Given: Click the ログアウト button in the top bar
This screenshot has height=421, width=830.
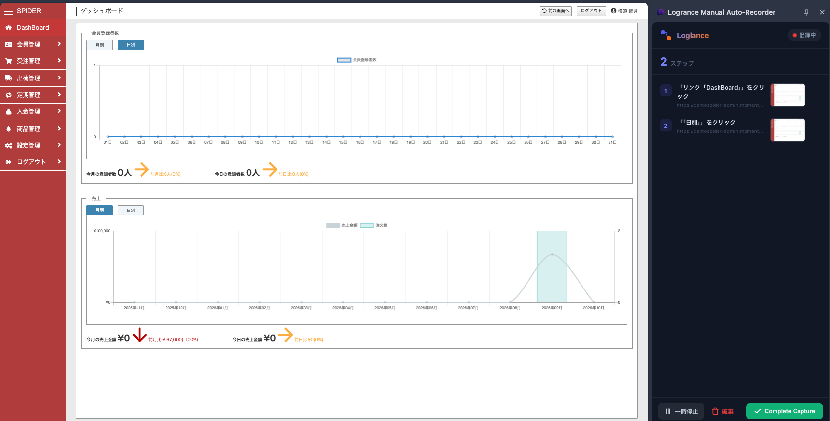Looking at the screenshot, I should coord(591,11).
